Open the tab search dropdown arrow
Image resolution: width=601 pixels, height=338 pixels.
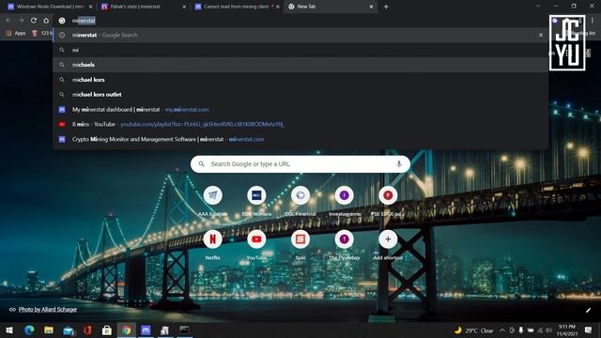coord(538,7)
